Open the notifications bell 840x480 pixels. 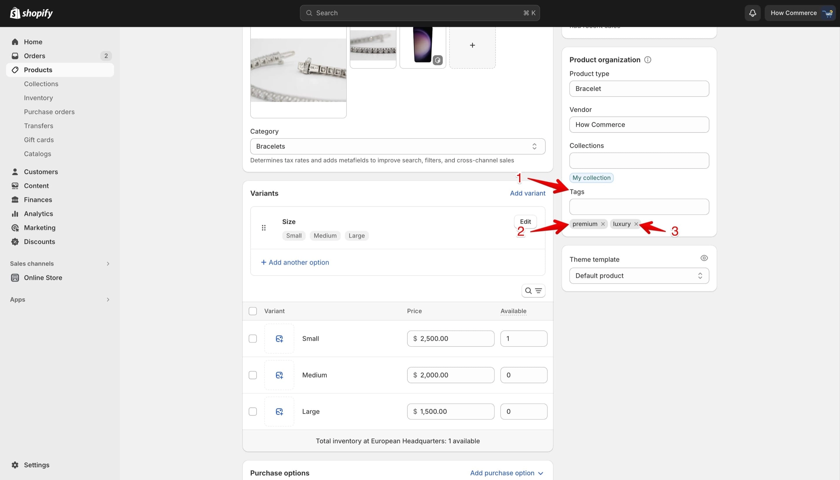click(752, 13)
